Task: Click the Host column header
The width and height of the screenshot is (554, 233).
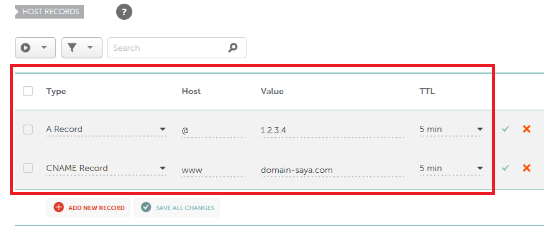Action: 191,91
